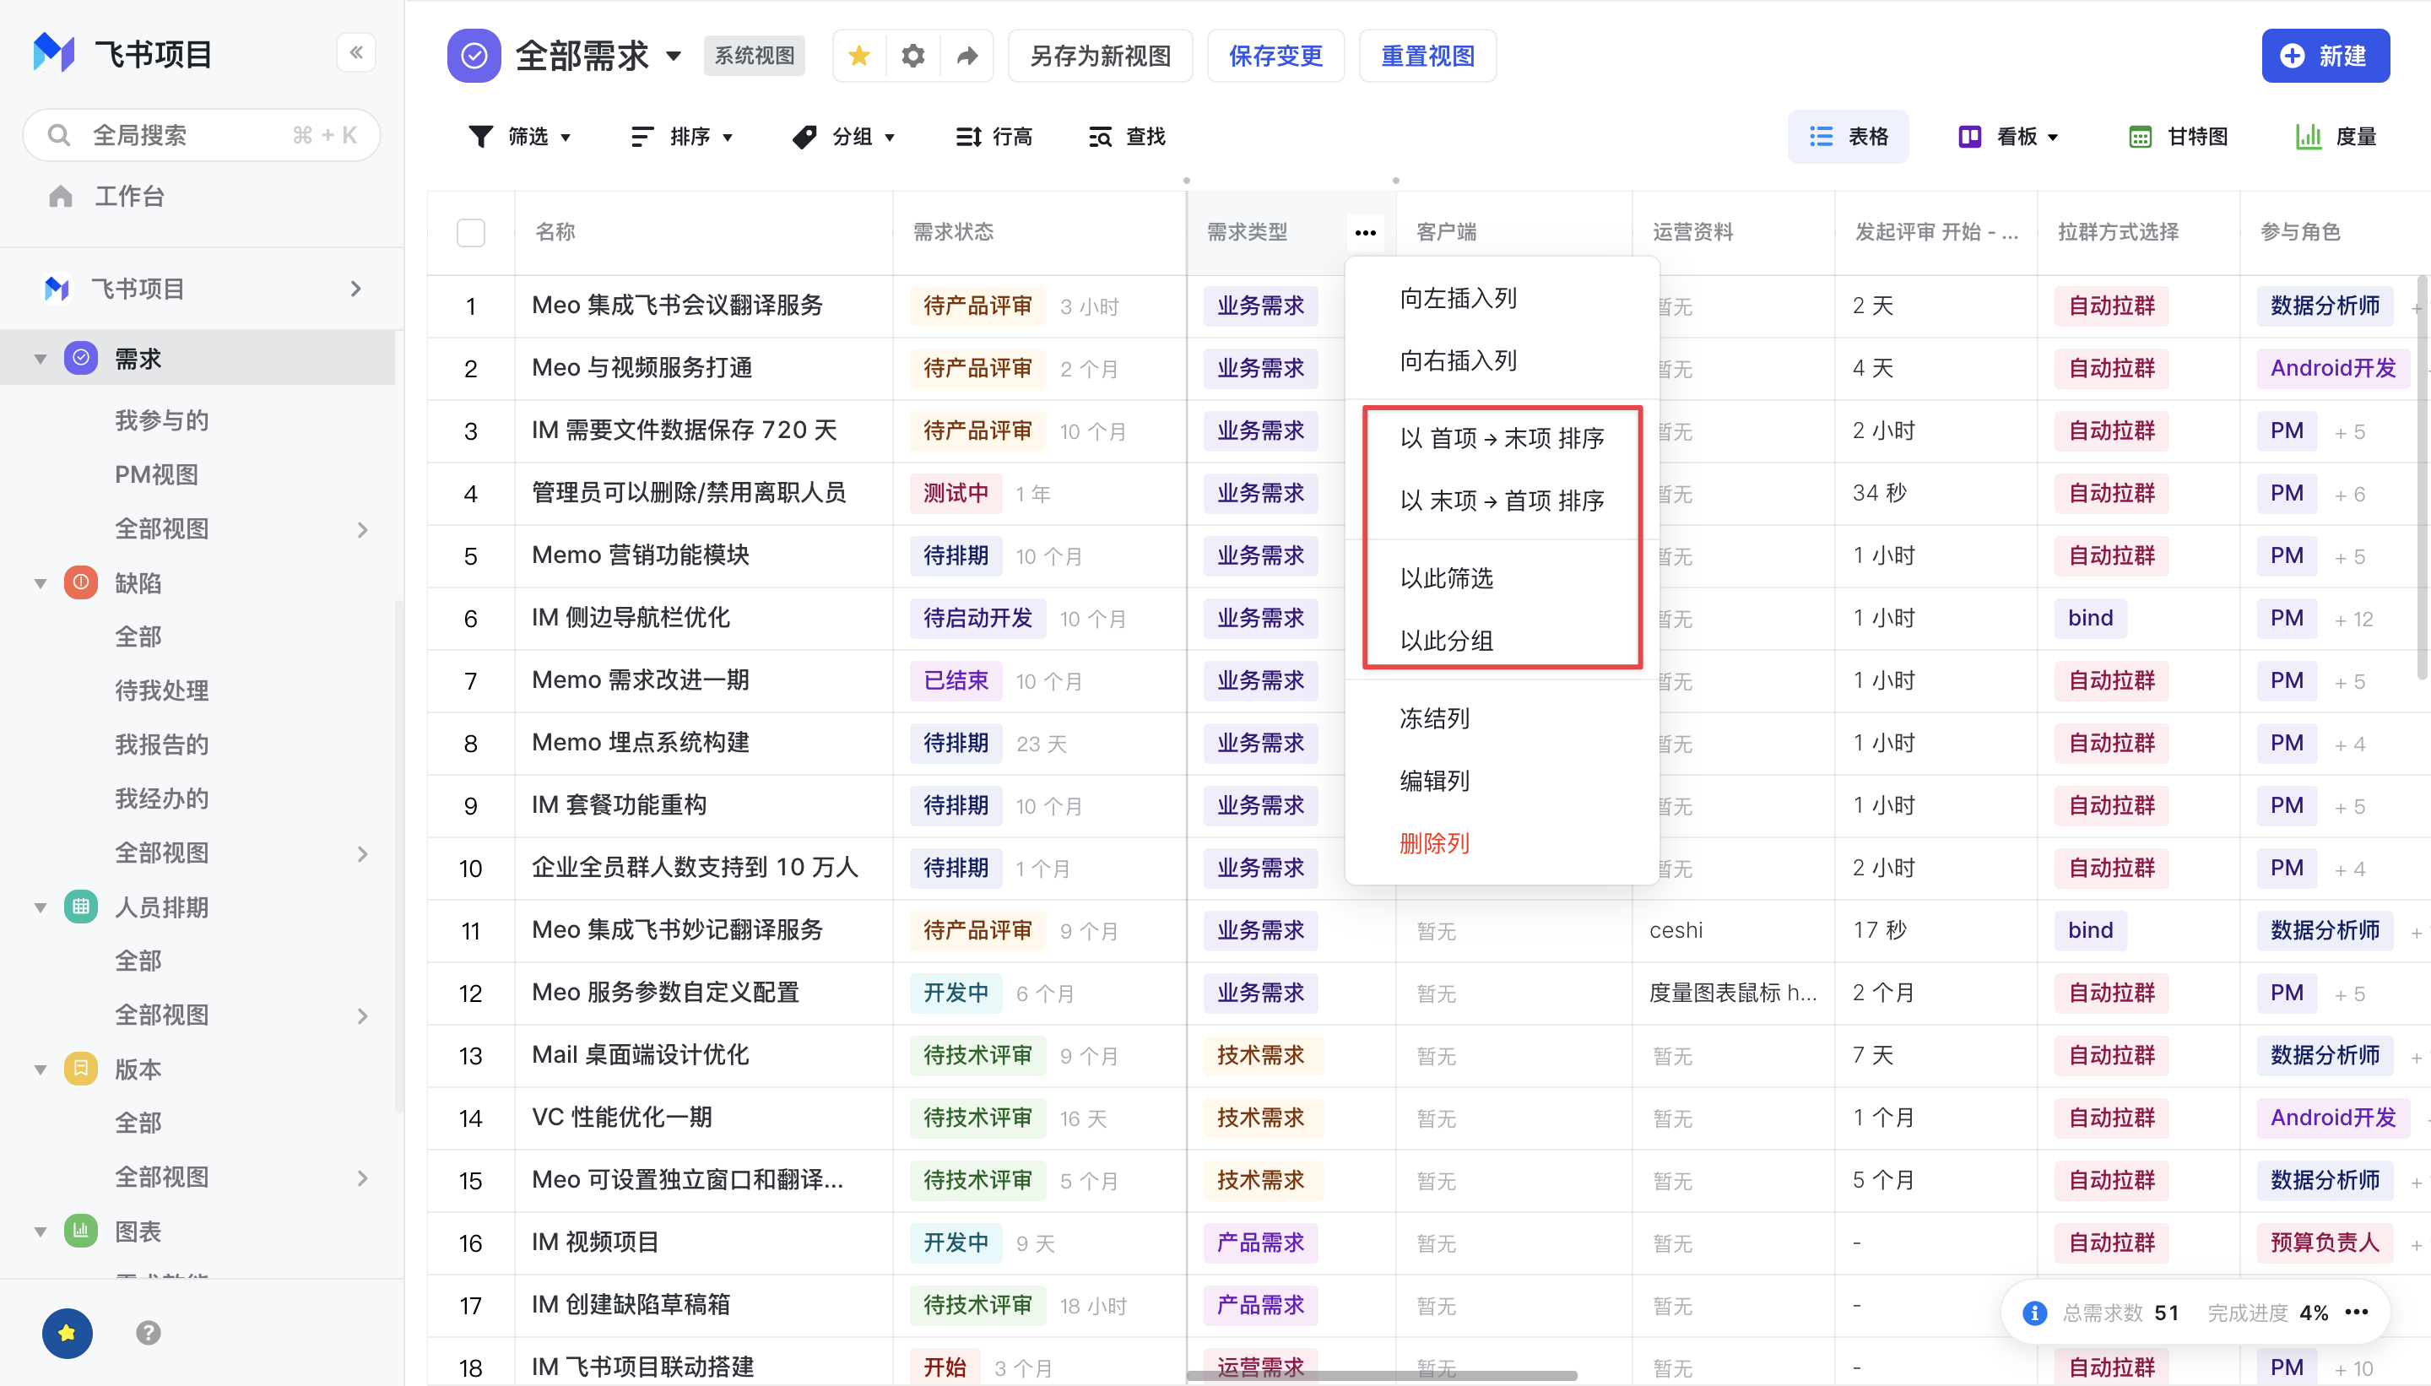Collapse the 人员排期 tree section

(x=40, y=907)
